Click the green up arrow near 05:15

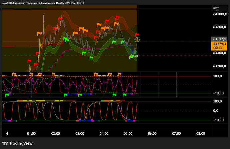click(135, 52)
